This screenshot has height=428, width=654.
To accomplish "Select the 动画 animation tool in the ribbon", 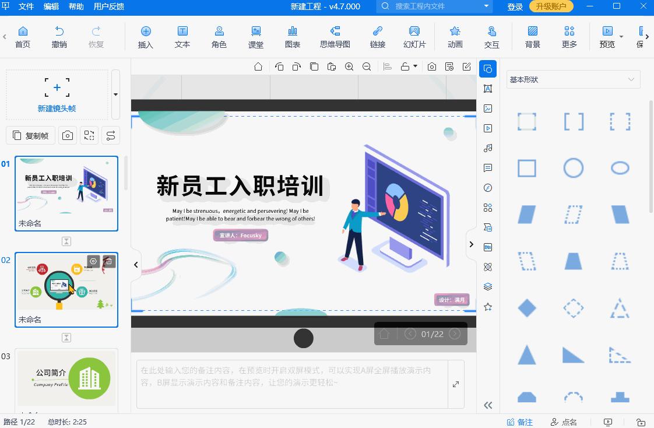I will pyautogui.click(x=455, y=36).
